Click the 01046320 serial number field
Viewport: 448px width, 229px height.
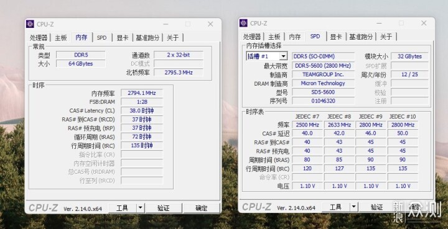(x=323, y=101)
